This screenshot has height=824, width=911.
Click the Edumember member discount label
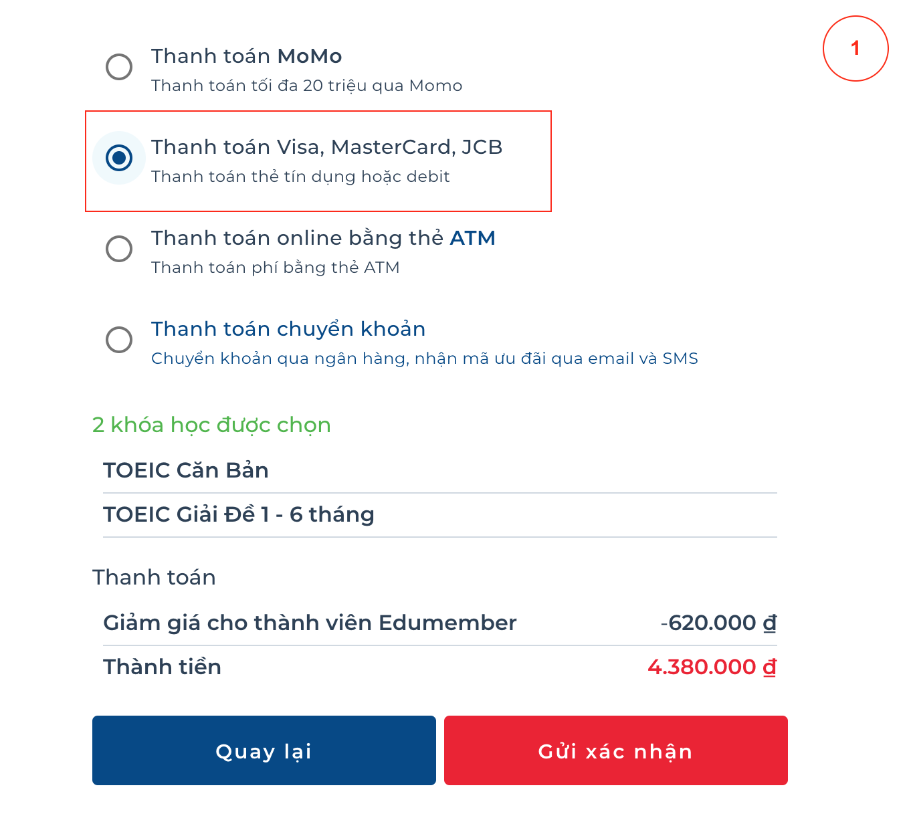click(x=310, y=623)
